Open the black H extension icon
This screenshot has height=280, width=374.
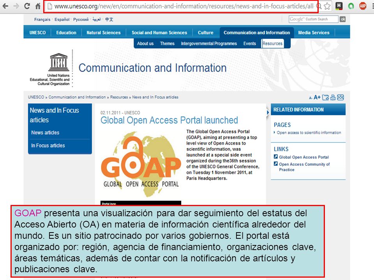click(x=339, y=6)
